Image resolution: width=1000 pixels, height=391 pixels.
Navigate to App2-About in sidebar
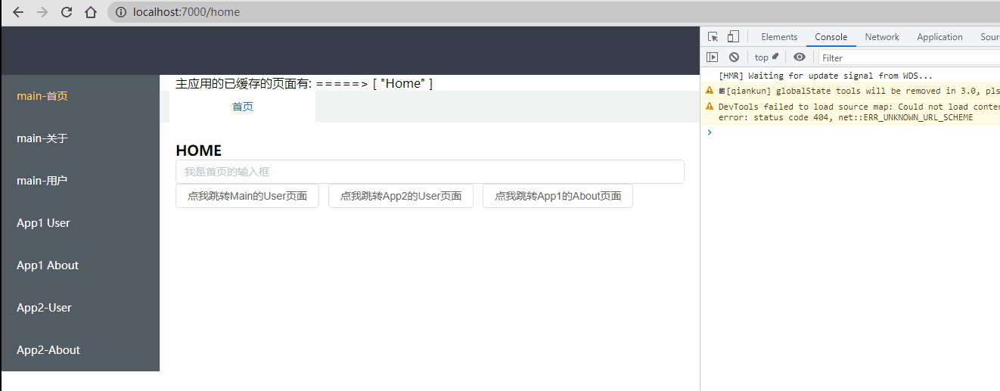click(80, 350)
